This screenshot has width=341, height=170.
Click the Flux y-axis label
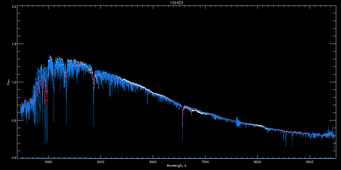pyautogui.click(x=9, y=82)
